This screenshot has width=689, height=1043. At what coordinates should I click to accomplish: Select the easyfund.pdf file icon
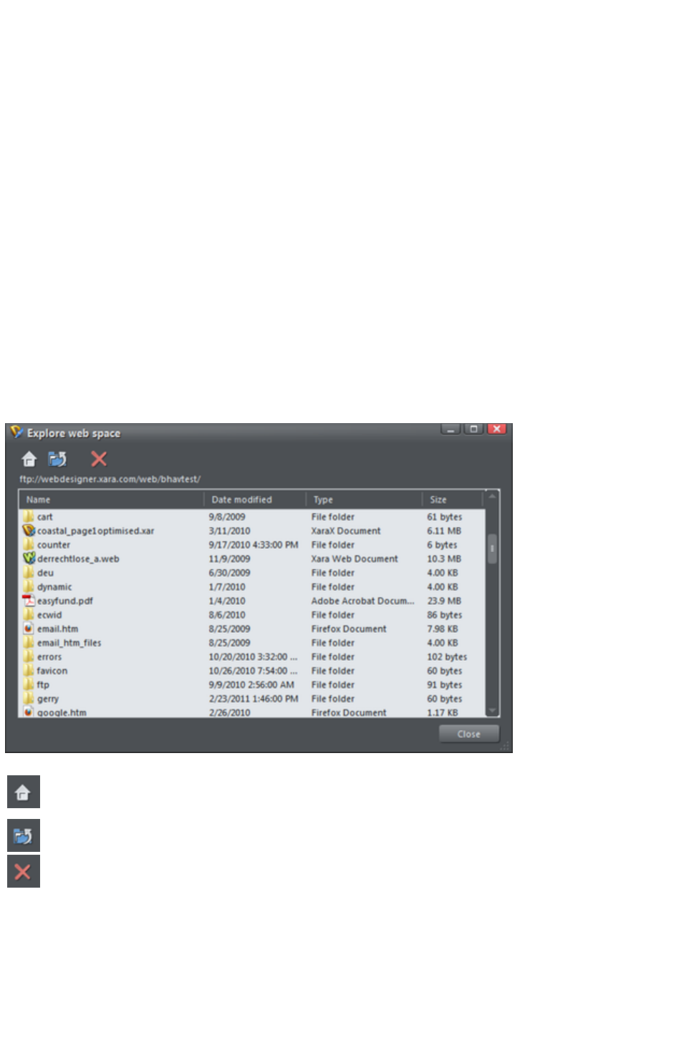coord(29,601)
